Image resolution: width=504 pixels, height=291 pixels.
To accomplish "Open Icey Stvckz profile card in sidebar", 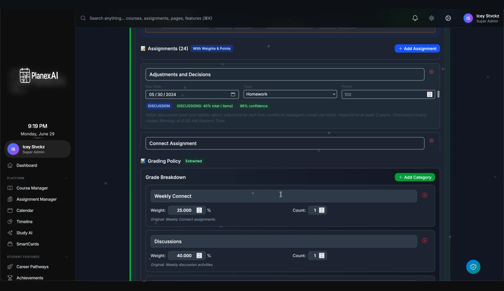I will (x=37, y=149).
